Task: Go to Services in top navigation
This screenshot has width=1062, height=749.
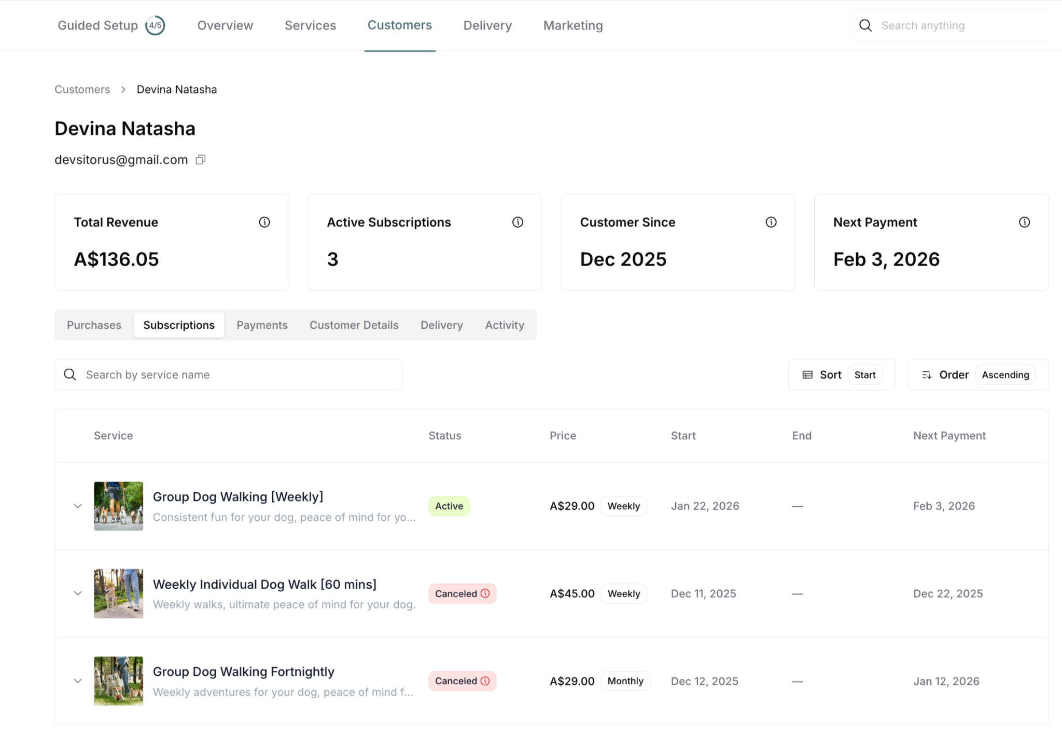Action: click(310, 25)
